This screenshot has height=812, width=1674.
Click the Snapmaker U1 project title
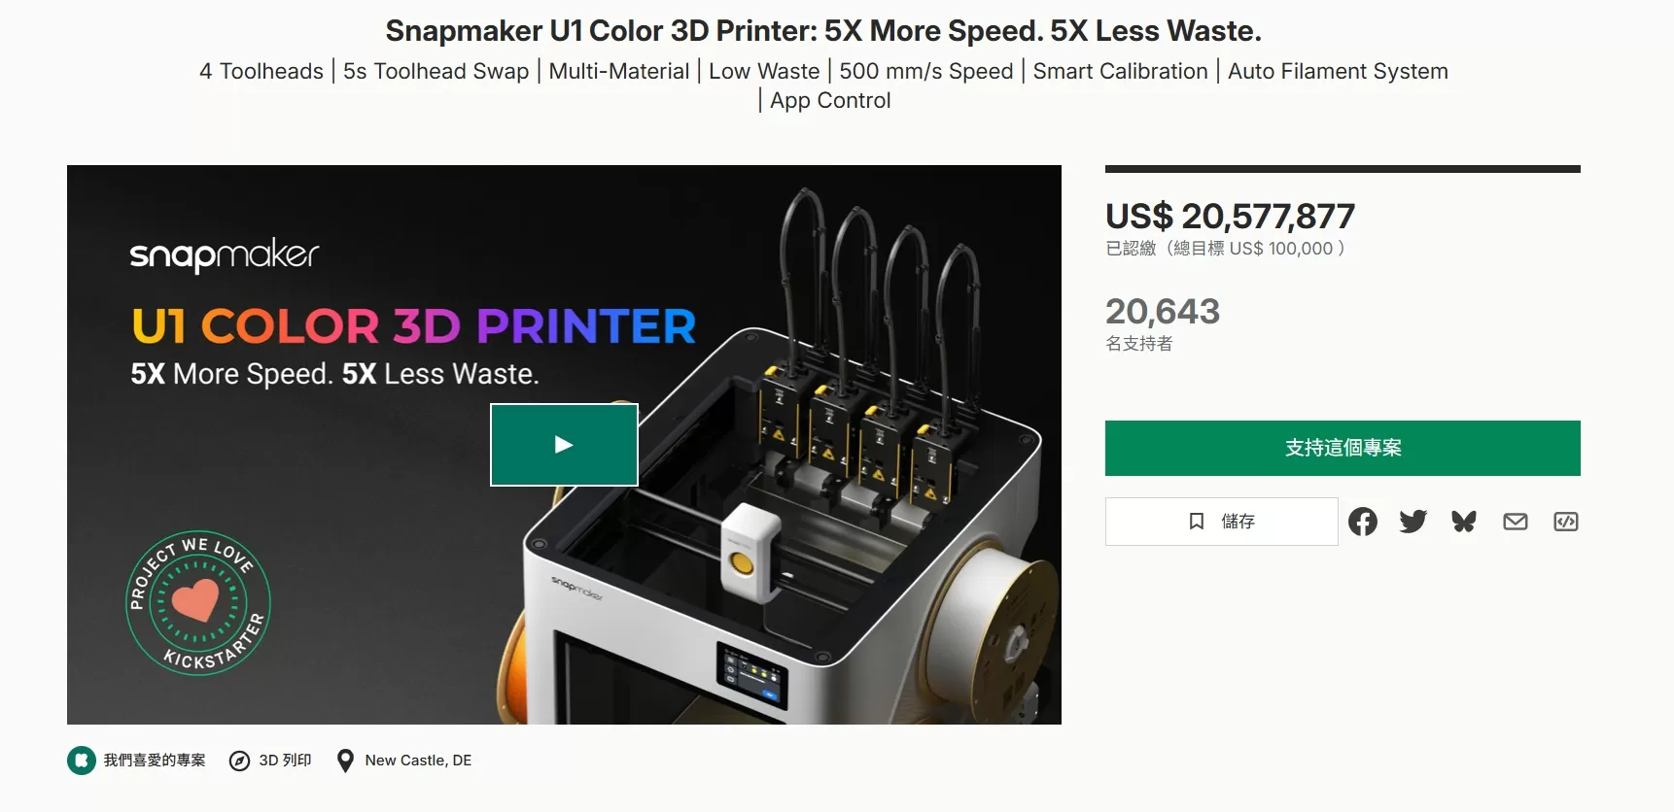(823, 31)
